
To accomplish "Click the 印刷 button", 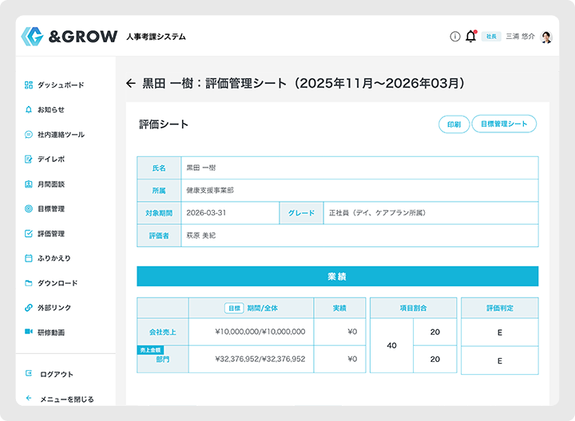I will (x=454, y=124).
